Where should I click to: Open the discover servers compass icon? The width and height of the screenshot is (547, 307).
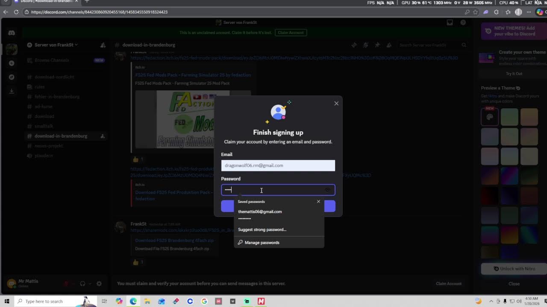tap(12, 77)
